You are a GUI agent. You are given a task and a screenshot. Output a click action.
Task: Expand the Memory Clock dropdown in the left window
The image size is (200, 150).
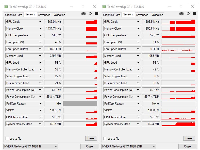[x=40, y=29]
